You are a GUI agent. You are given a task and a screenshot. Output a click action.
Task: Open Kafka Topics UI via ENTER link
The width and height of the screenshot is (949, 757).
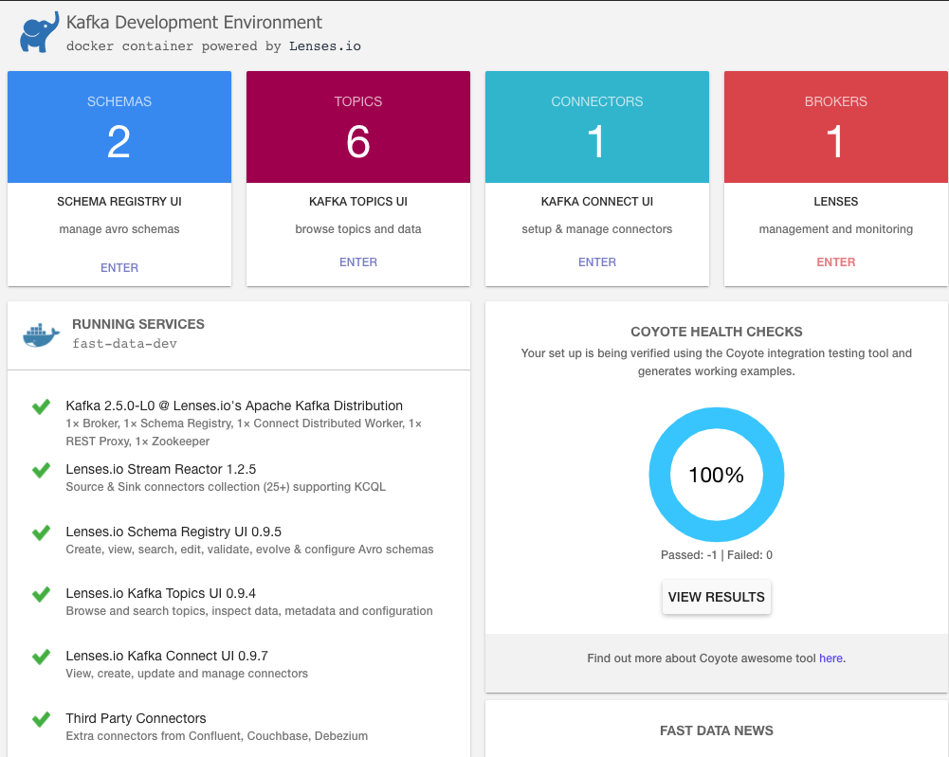click(x=358, y=262)
